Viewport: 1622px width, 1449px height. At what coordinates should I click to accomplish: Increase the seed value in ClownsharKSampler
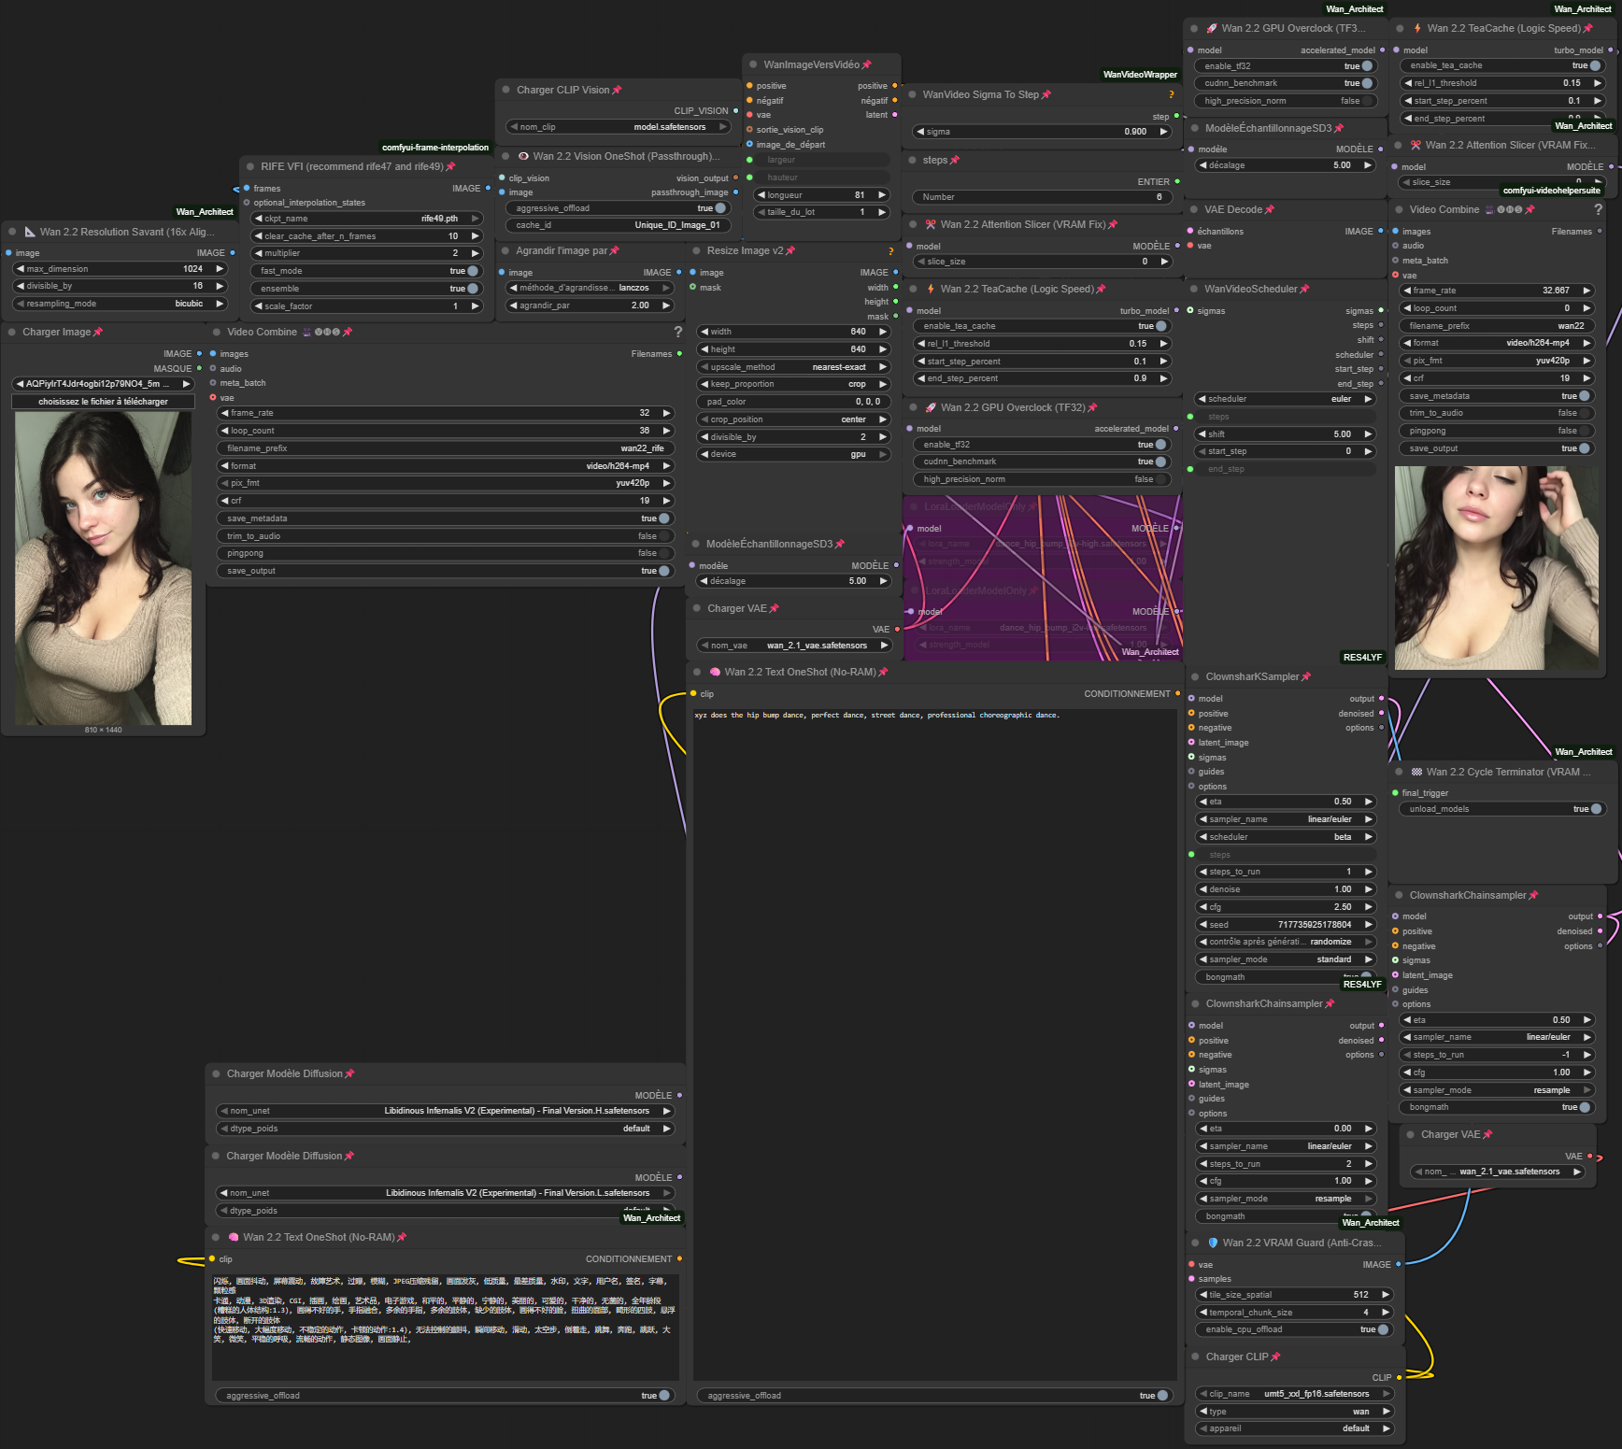1369,925
